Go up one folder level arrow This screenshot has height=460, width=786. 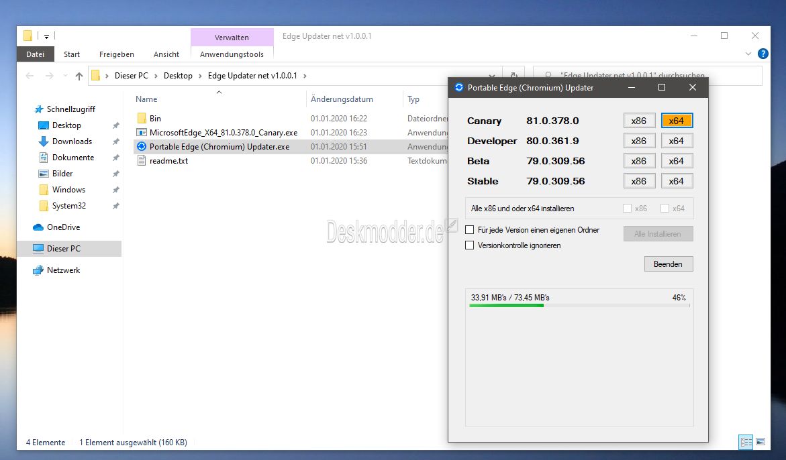pyautogui.click(x=79, y=76)
